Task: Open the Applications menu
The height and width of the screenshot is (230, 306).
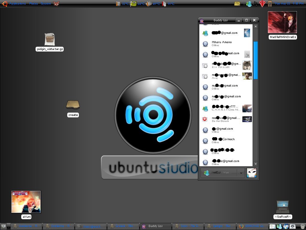Action: point(18,4)
